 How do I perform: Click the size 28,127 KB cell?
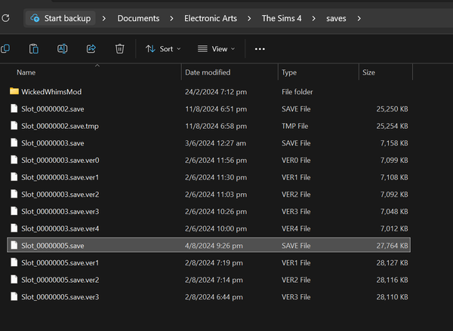point(392,262)
